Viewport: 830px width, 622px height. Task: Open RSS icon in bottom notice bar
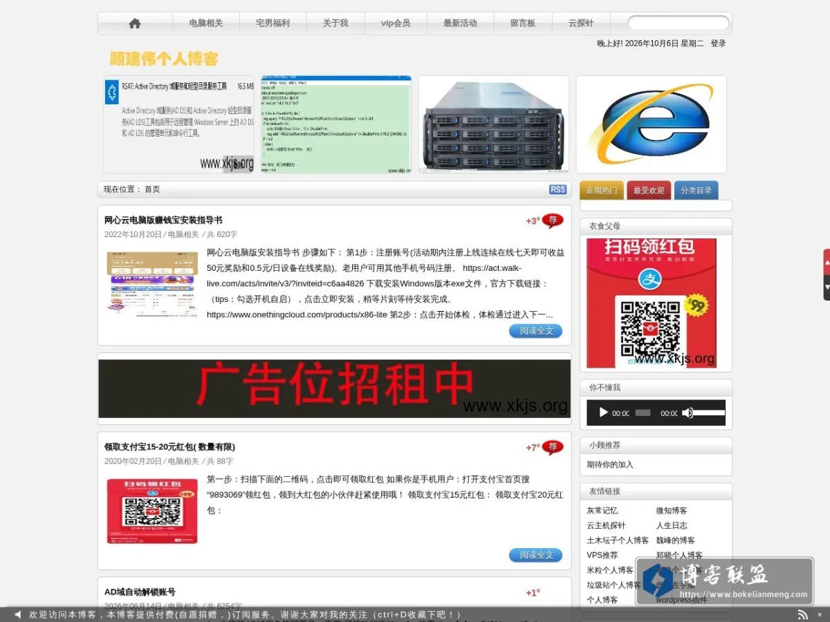[x=803, y=614]
